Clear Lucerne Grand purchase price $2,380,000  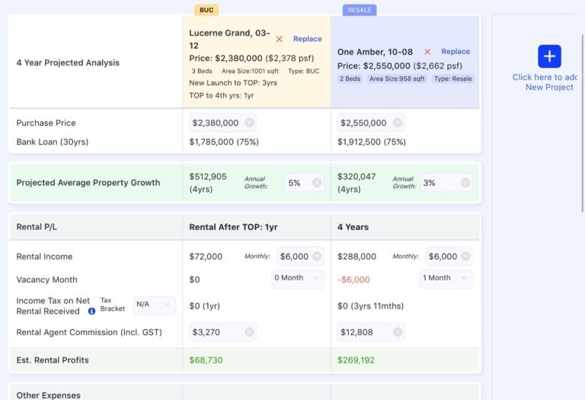click(x=249, y=123)
